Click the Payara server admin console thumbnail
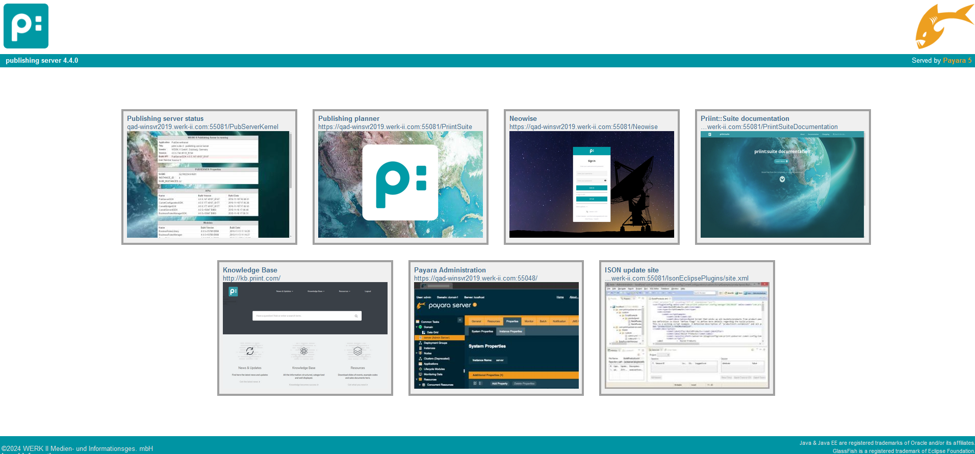The height and width of the screenshot is (454, 975). (x=496, y=336)
